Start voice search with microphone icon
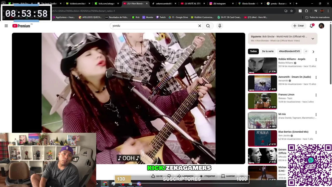The height and width of the screenshot is (187, 332). click(x=220, y=26)
